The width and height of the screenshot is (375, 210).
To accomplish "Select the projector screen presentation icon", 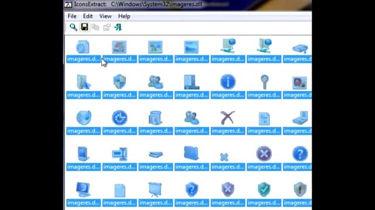I will point(155,190).
